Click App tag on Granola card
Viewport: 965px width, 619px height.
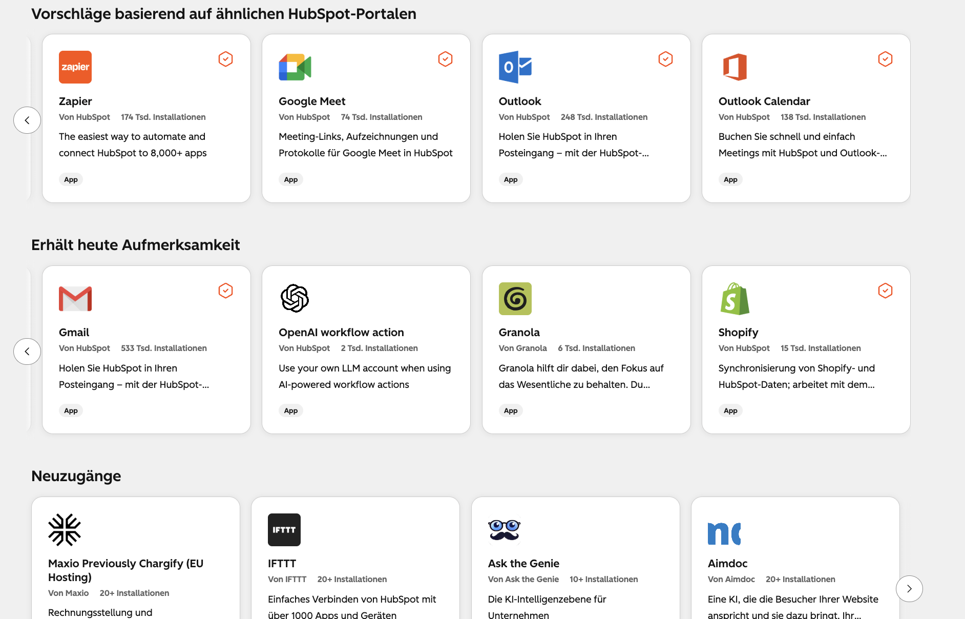(511, 410)
